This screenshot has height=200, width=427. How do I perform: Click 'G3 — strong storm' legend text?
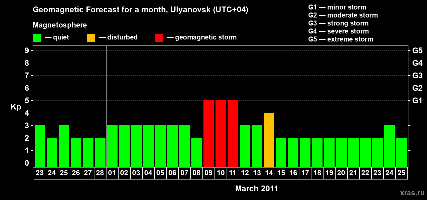[x=338, y=23]
